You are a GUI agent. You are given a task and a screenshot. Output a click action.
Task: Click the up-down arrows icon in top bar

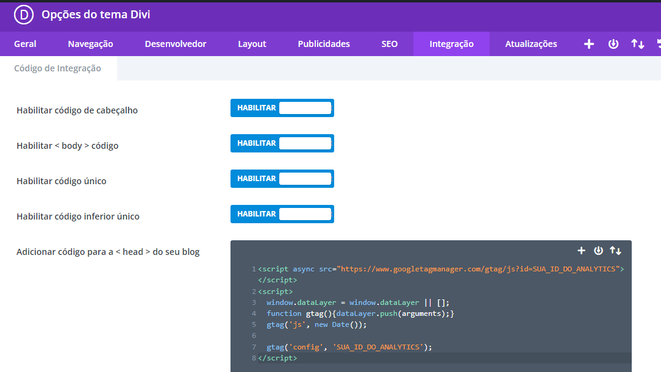tap(637, 44)
